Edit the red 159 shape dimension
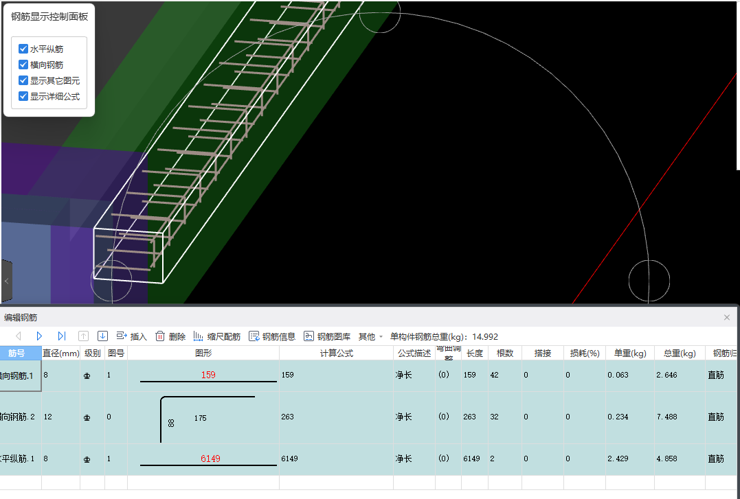 (x=208, y=375)
